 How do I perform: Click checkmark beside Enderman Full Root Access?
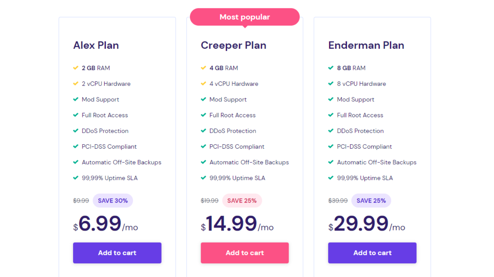331,115
